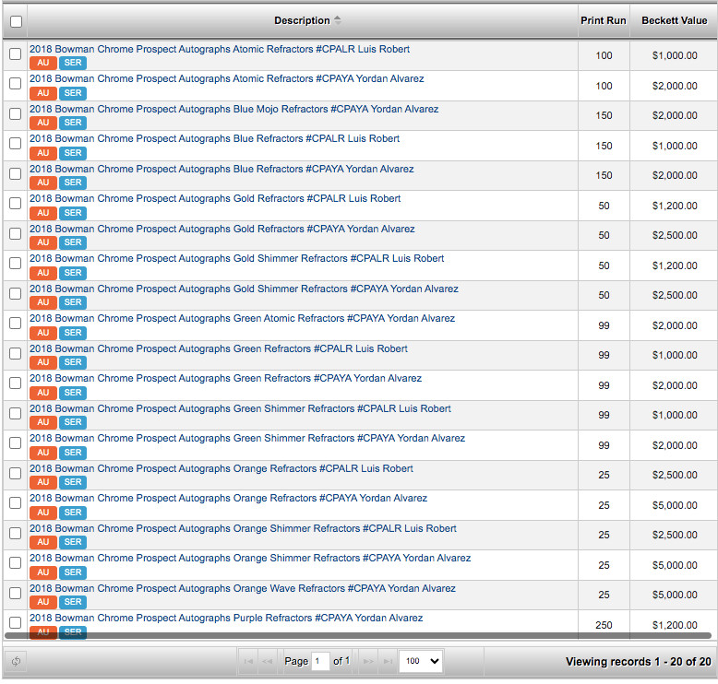Open Purple Refractors #CPAYA Yordan Alvarez link
Viewport: 718px width, 684px height.
226,619
